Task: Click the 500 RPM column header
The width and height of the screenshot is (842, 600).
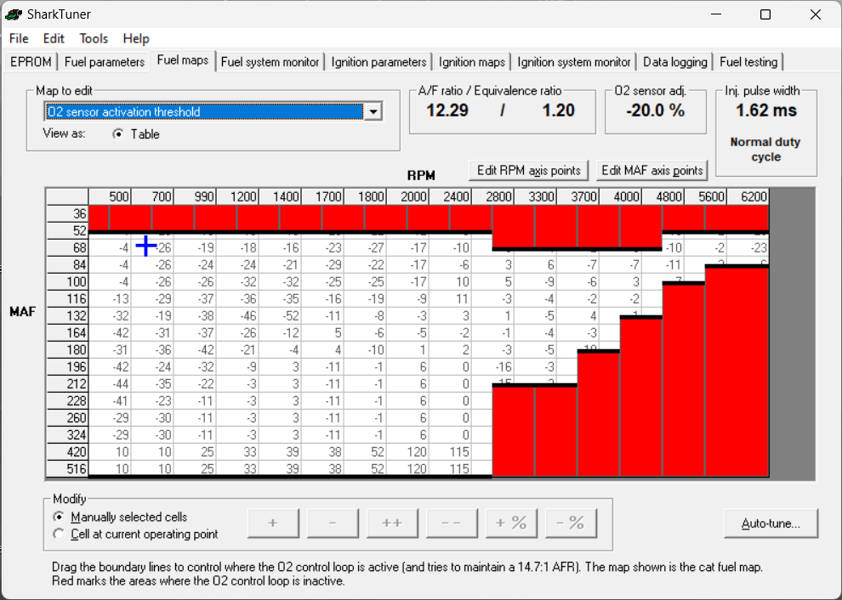Action: click(110, 196)
